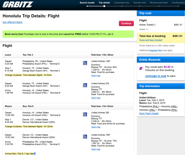Image resolution: width=185 pixels, height=155 pixels.
Task: View Seat map for United 383
Action: [x=96, y=127]
